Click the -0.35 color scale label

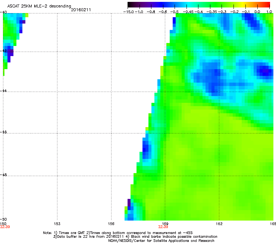211,12
